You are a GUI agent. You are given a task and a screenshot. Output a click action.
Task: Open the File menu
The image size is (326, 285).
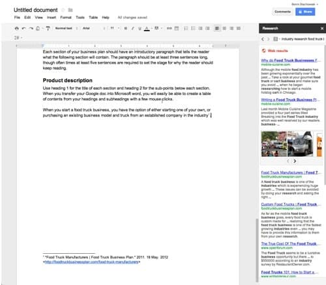point(17,18)
